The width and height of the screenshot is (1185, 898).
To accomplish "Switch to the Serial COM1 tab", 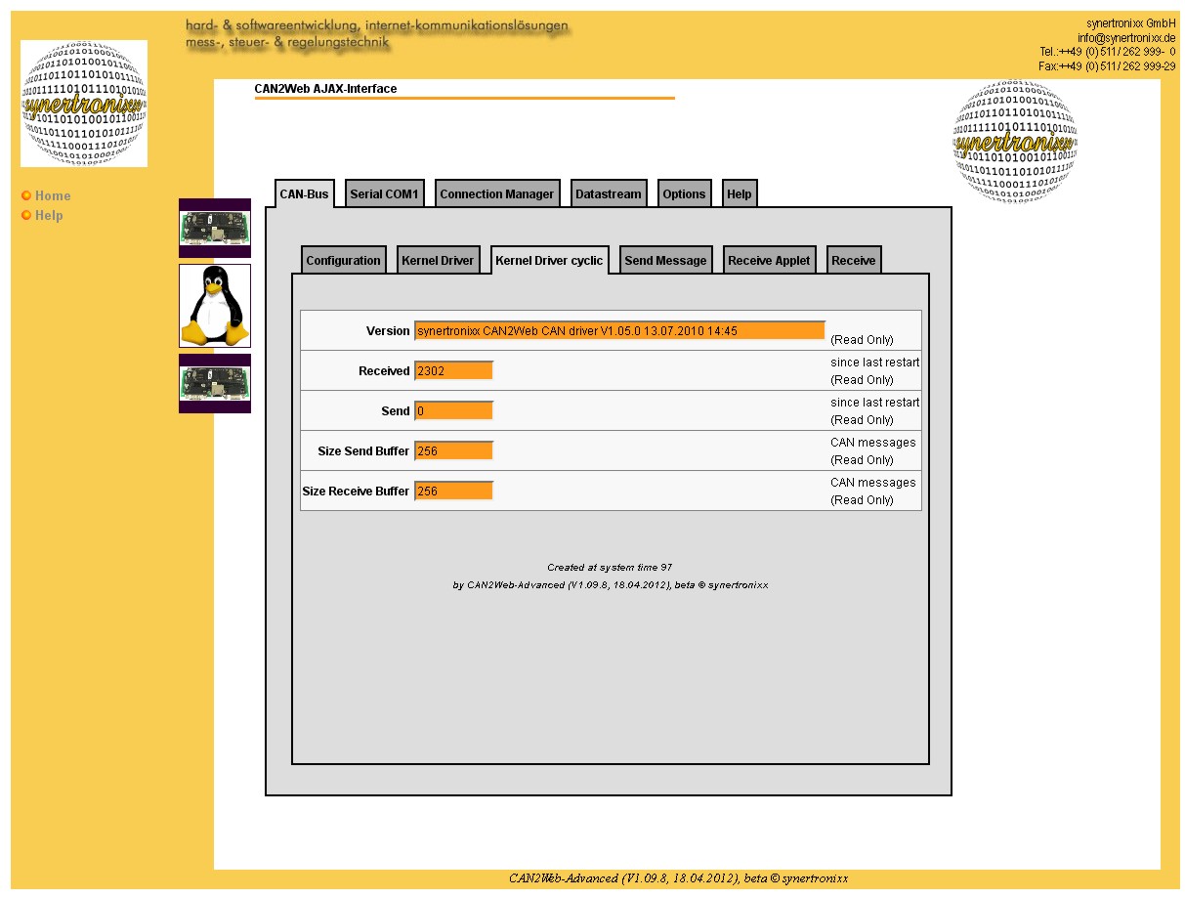I will click(384, 194).
